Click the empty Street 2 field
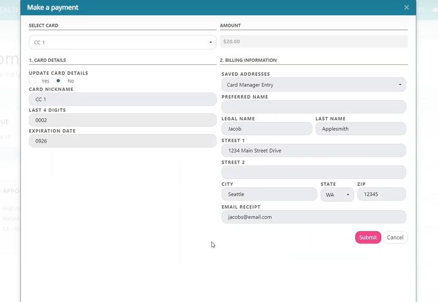The height and width of the screenshot is (302, 438). click(314, 172)
